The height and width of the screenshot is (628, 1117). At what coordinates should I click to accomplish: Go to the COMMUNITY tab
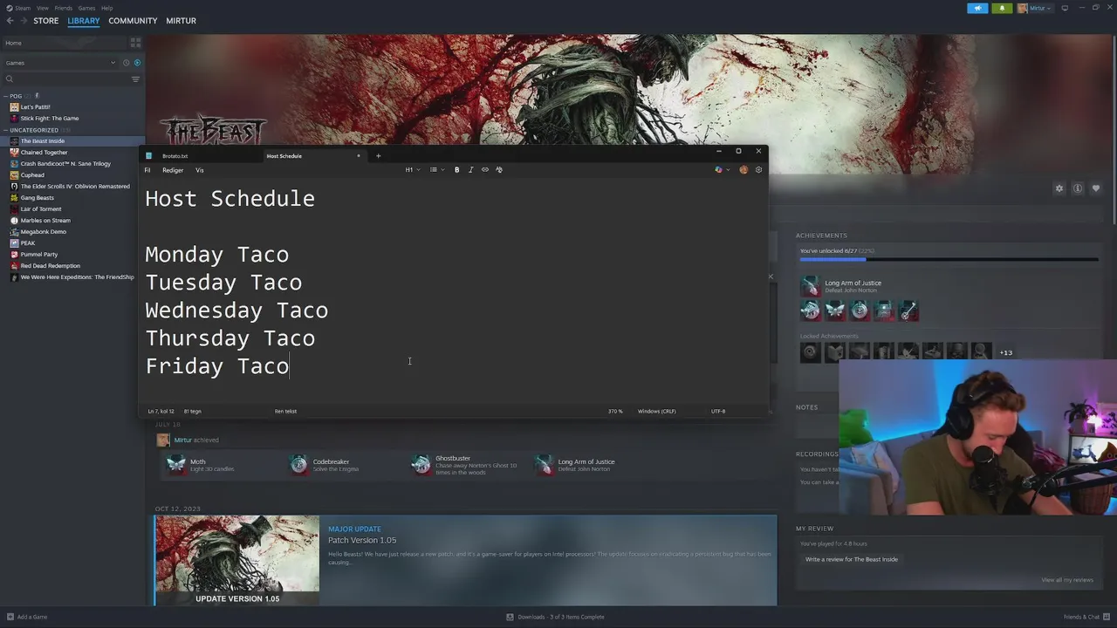point(133,21)
